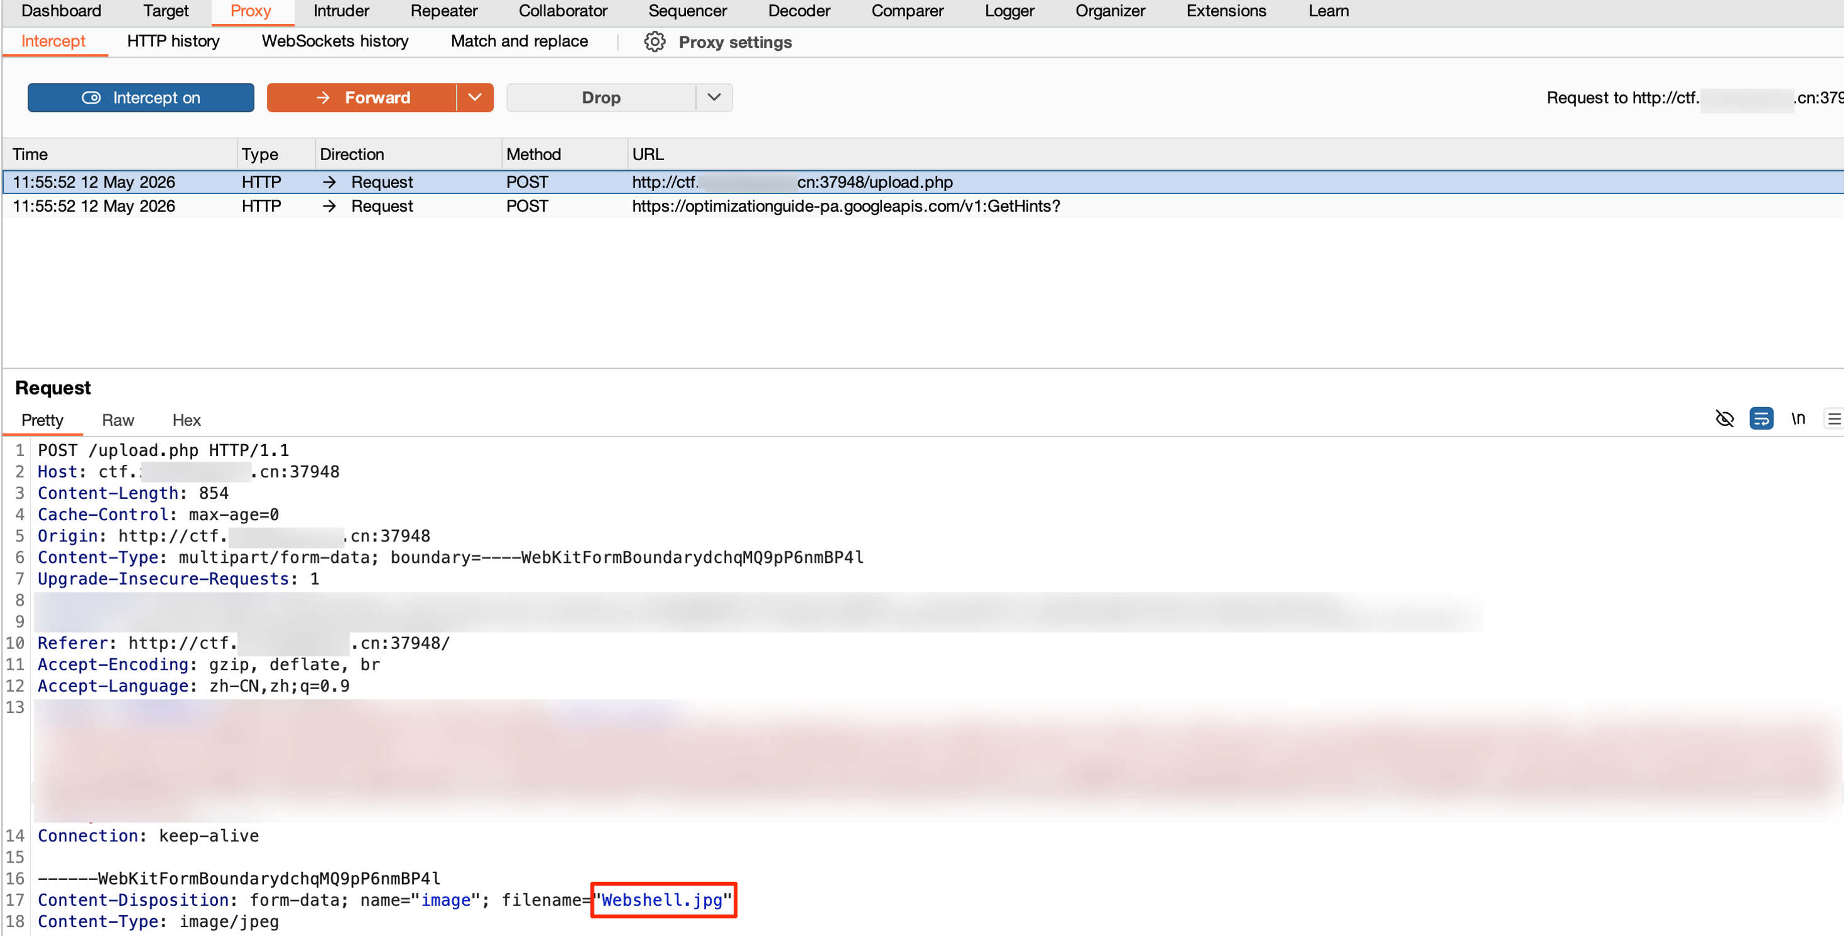Open the Sequencer tab
The height and width of the screenshot is (936, 1848).
point(687,11)
